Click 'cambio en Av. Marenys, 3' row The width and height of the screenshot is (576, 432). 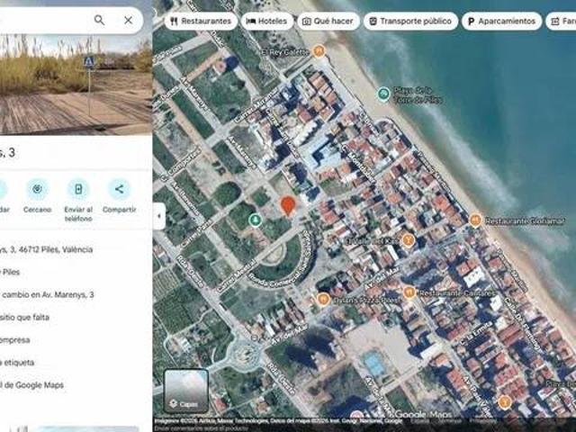tap(76, 294)
